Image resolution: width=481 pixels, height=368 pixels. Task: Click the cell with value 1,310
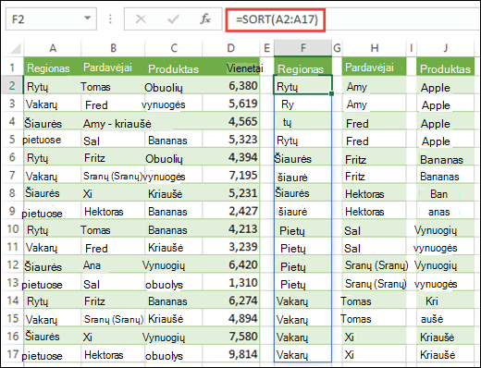pos(231,282)
